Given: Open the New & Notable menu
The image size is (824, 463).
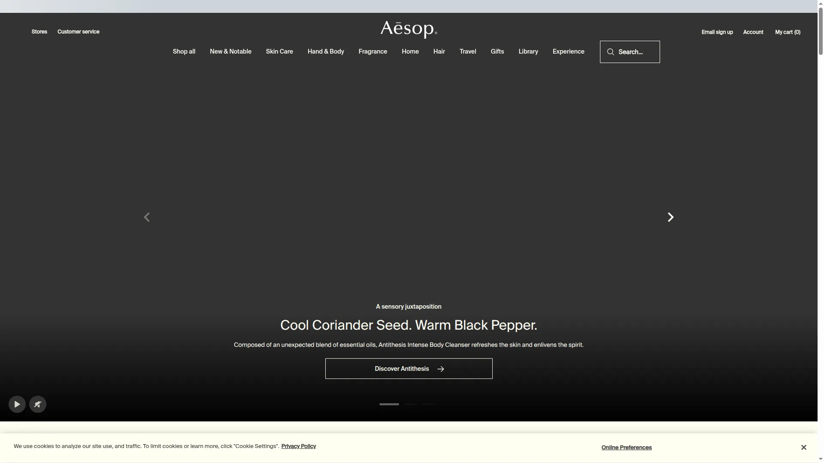Looking at the screenshot, I should (230, 51).
